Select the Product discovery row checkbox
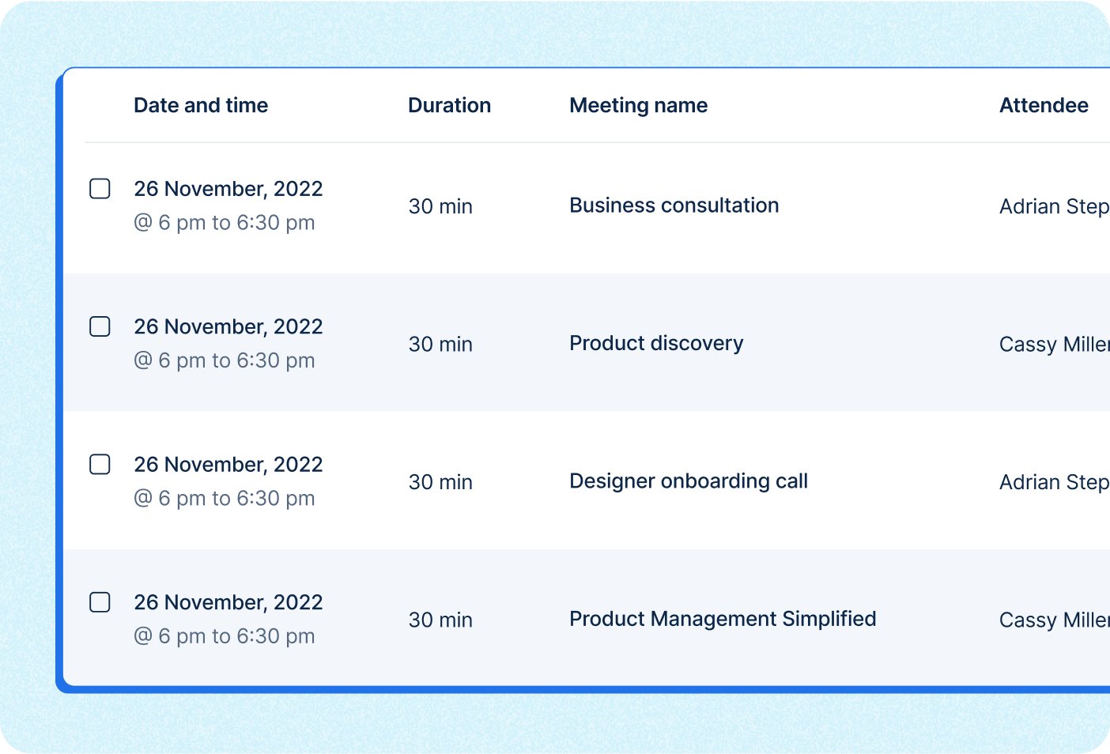 100,326
